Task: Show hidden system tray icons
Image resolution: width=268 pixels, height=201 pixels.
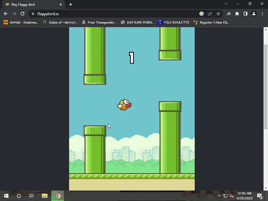Action: coord(219,196)
